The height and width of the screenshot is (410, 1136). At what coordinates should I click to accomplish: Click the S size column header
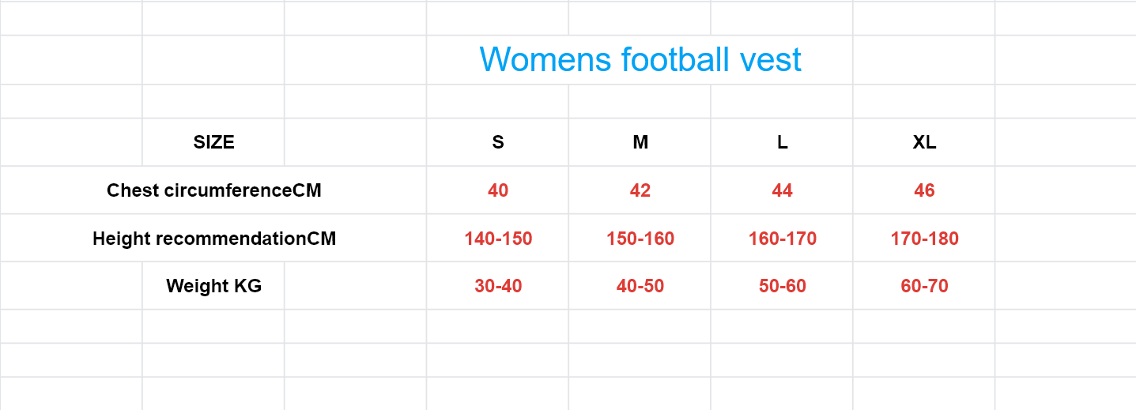pos(497,143)
